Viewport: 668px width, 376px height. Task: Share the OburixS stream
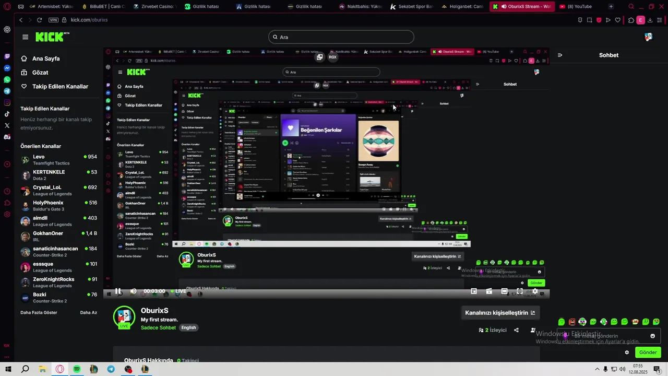tap(516, 330)
